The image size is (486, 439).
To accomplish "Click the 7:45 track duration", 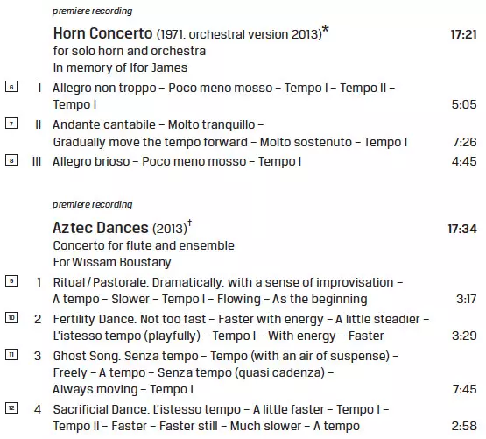I will pos(465,389).
